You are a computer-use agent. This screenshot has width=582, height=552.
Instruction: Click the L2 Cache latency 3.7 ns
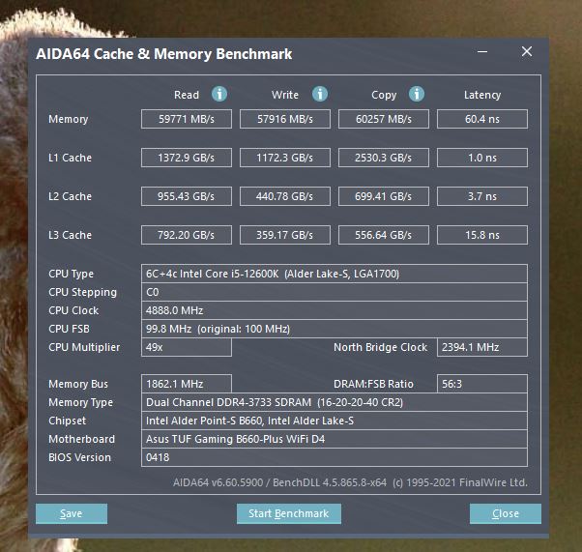482,196
